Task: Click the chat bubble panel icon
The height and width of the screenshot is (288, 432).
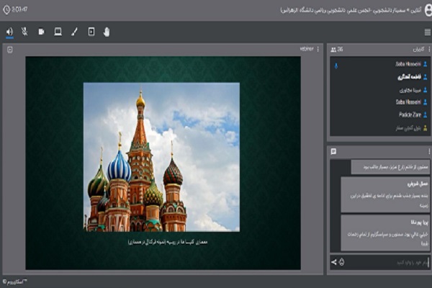Action: coord(333,152)
